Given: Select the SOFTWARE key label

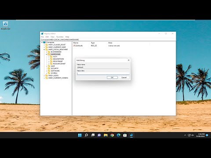Looking at the screenshot, I should 55,71.
